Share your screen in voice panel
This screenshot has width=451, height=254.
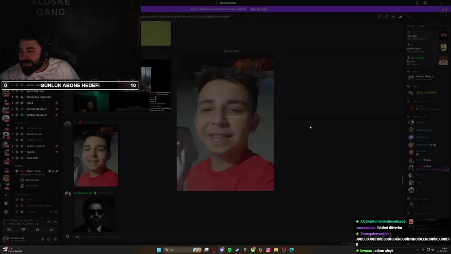[x=23, y=230]
